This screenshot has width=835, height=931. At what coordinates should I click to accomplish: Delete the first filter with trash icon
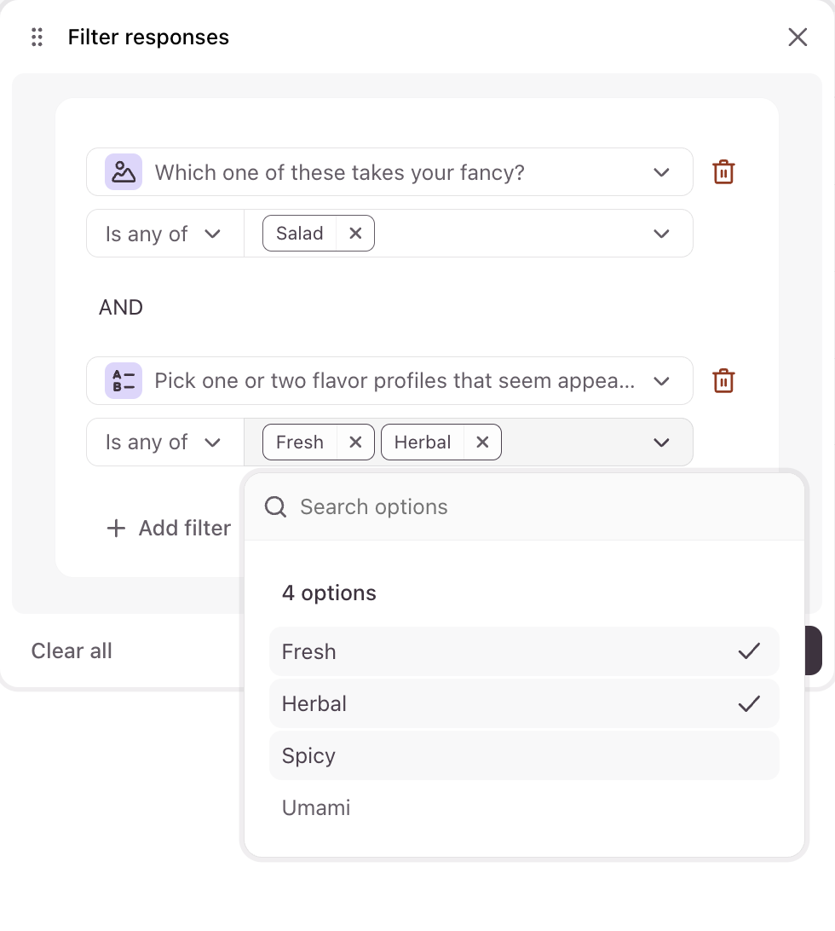click(723, 172)
